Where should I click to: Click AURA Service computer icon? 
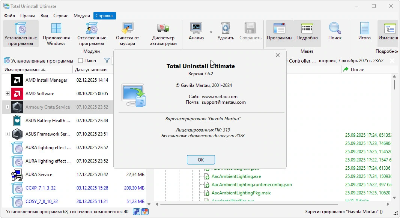pos(17,175)
